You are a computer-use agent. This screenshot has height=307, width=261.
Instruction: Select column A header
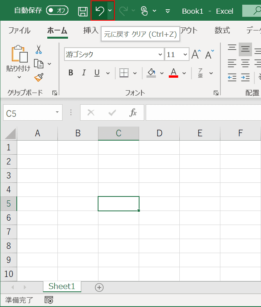point(38,133)
